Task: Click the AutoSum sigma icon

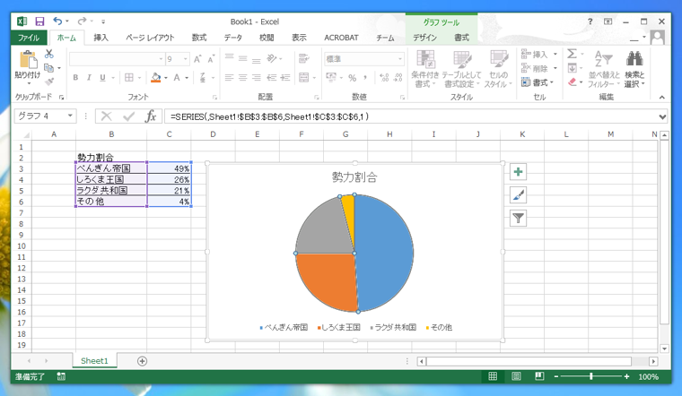Action: tap(572, 54)
